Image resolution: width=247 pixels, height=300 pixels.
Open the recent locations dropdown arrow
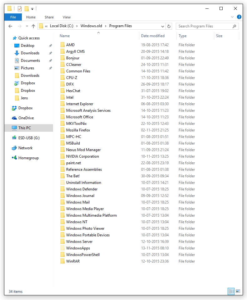coord(27,26)
